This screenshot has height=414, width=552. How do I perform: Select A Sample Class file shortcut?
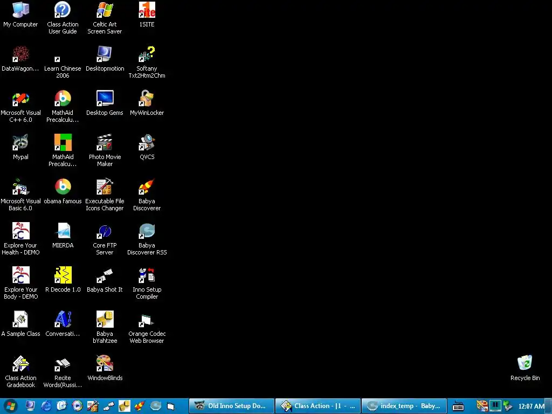pyautogui.click(x=21, y=324)
